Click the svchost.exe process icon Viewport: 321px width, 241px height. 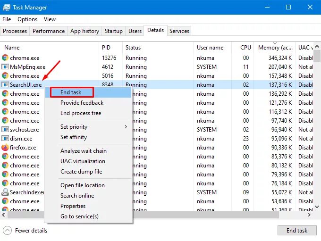click(5, 129)
